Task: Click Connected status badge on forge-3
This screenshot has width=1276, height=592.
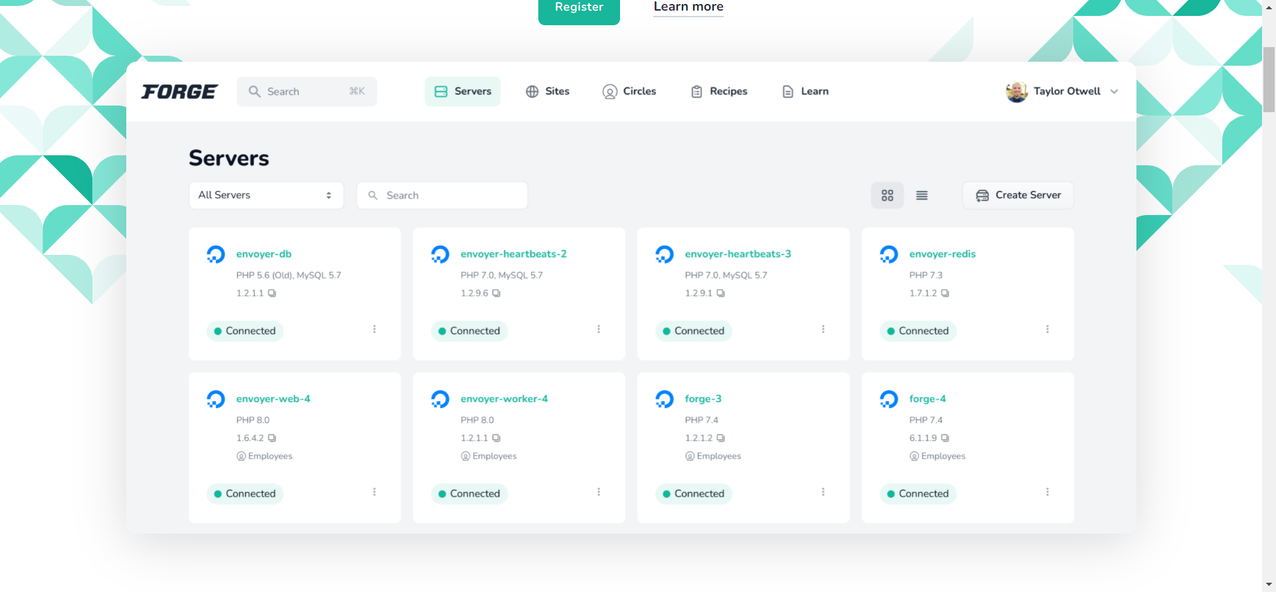Action: pyautogui.click(x=693, y=494)
